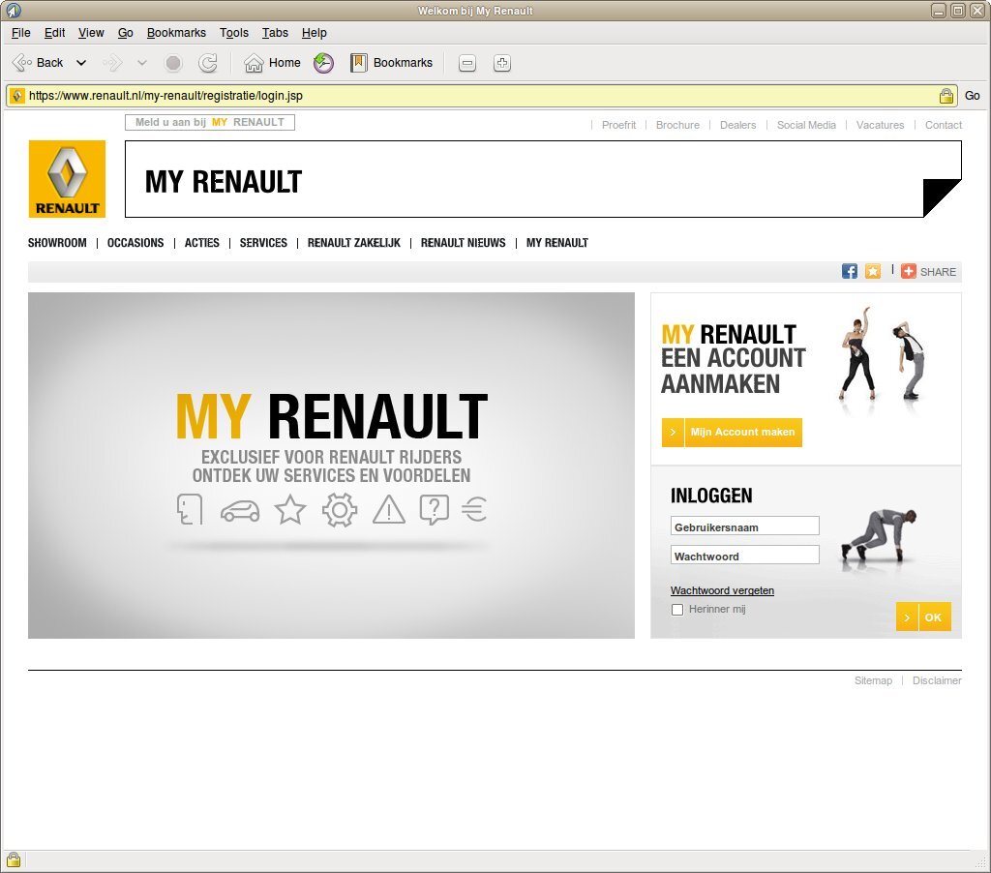Click the gear services icon in the banner
This screenshot has height=873, width=991.
[x=339, y=510]
